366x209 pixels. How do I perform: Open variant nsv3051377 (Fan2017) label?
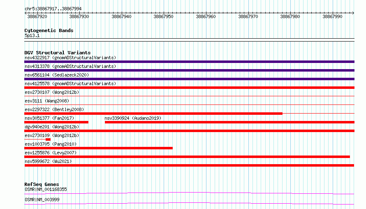[x=49, y=118]
